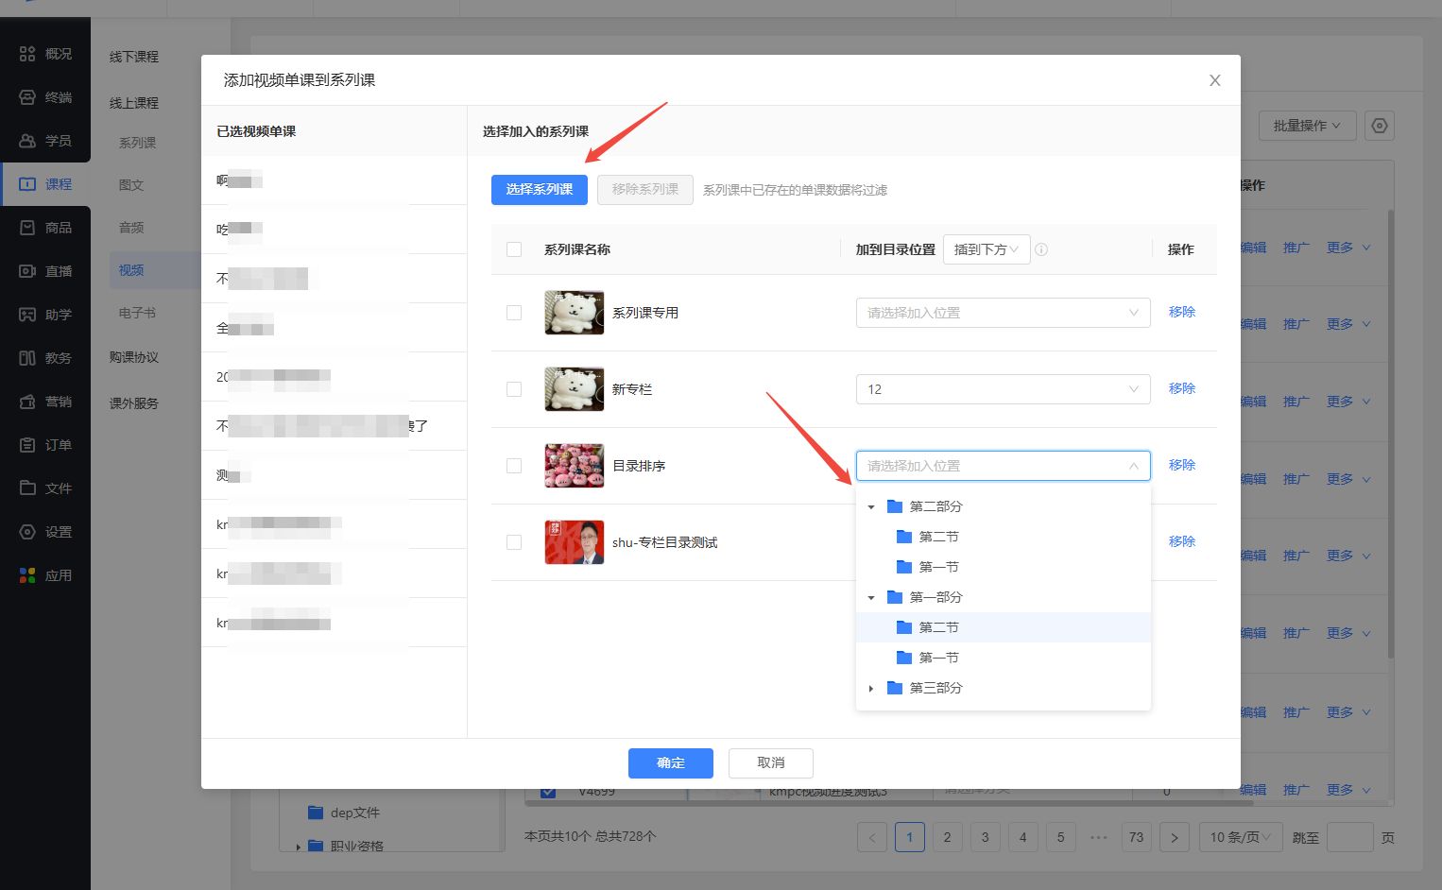Click the 营销 marketing gift icon
This screenshot has width=1442, height=890.
click(27, 402)
